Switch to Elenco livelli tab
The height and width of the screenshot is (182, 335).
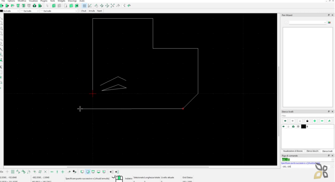327,151
